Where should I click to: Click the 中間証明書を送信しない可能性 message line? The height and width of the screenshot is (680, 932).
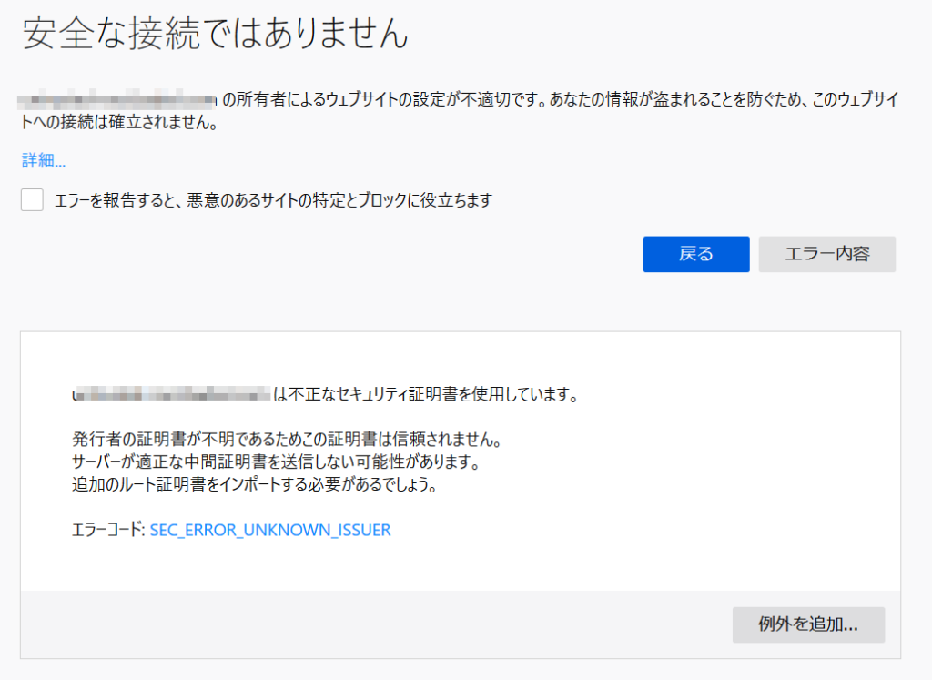[x=275, y=462]
